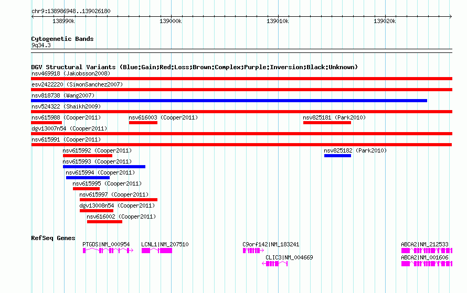Select the dgv13007n54 (Cooper2011) variant bar
The width and height of the screenshot is (467, 293).
point(241,134)
